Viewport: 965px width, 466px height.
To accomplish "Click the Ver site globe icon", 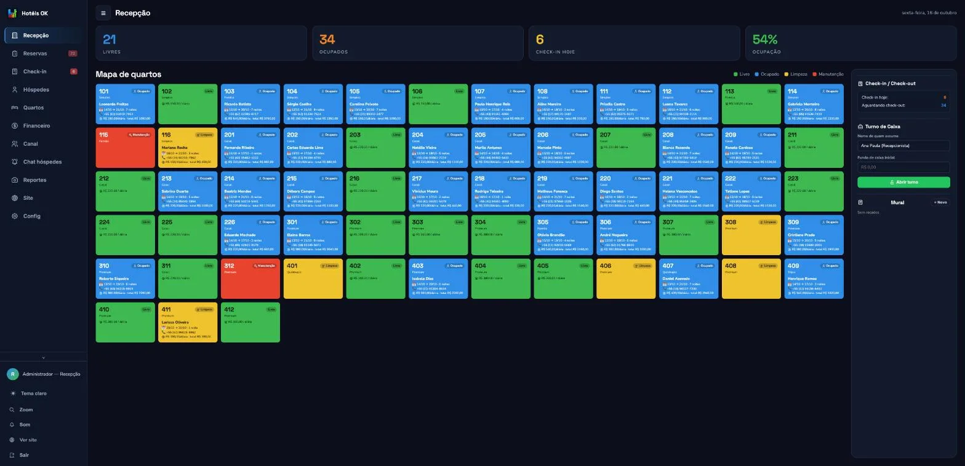I will pos(12,440).
